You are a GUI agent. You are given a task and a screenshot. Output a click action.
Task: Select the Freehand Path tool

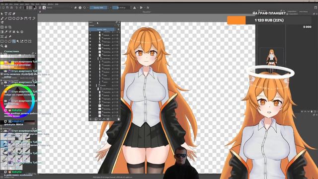tap(30, 18)
